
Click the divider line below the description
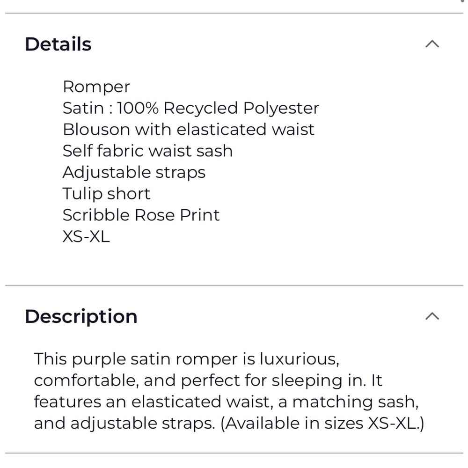(234, 453)
